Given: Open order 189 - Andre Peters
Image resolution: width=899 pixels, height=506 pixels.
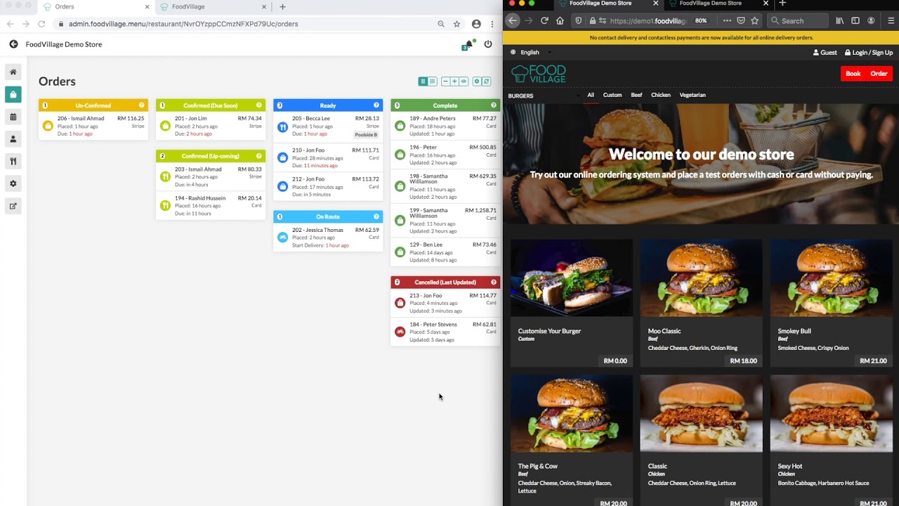Looking at the screenshot, I should click(445, 126).
